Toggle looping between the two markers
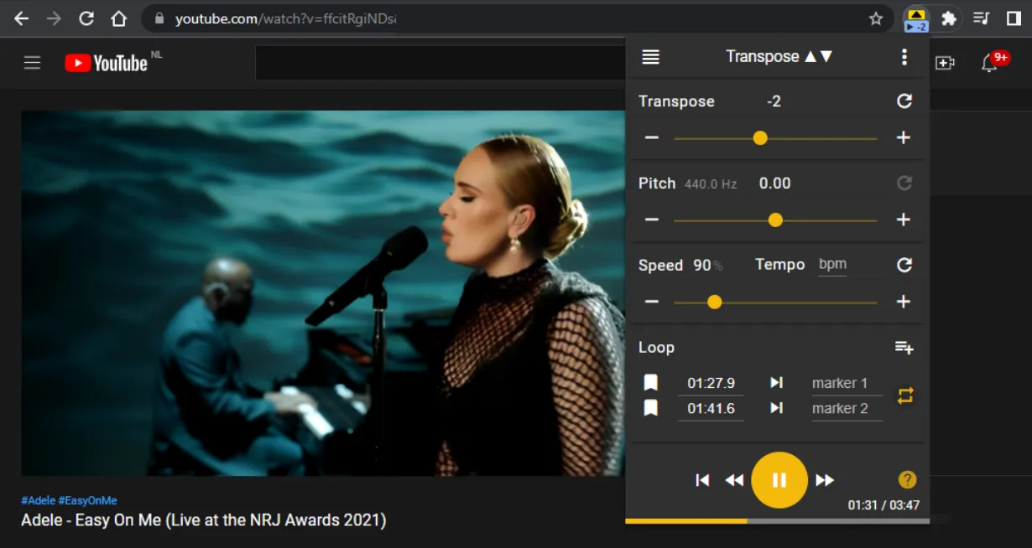The image size is (1032, 548). point(905,395)
